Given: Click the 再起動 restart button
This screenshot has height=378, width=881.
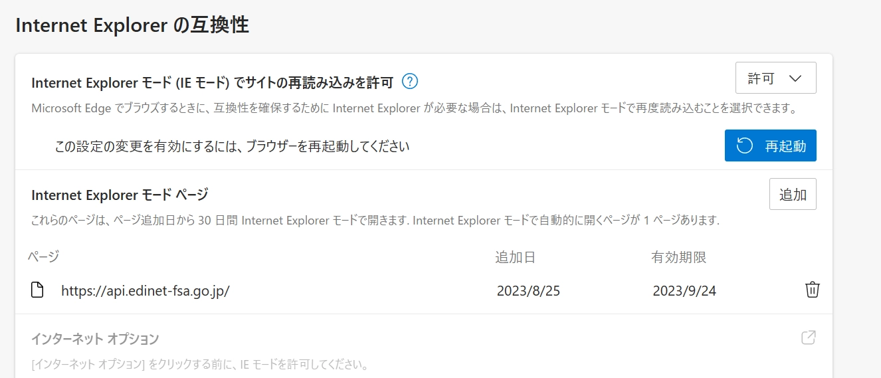Looking at the screenshot, I should pos(770,145).
